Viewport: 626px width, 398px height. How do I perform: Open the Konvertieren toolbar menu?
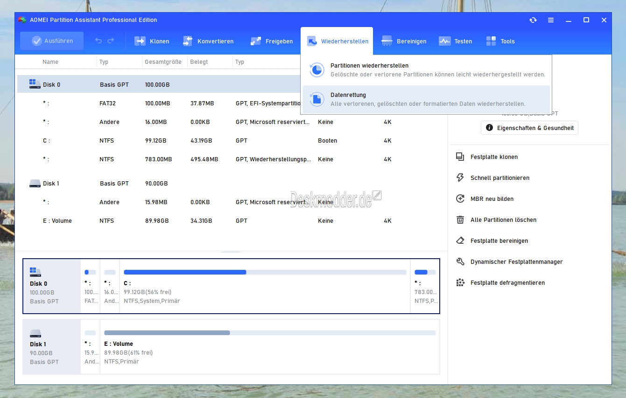208,41
